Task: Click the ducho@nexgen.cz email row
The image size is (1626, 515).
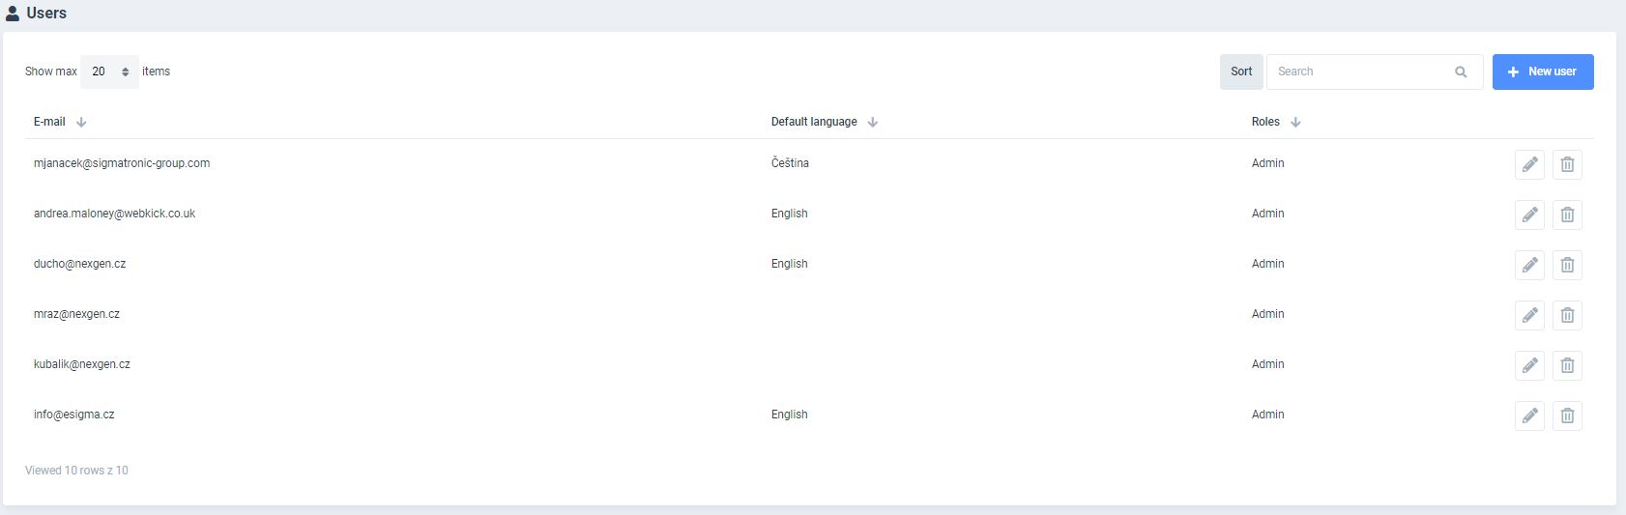Action: tap(79, 264)
